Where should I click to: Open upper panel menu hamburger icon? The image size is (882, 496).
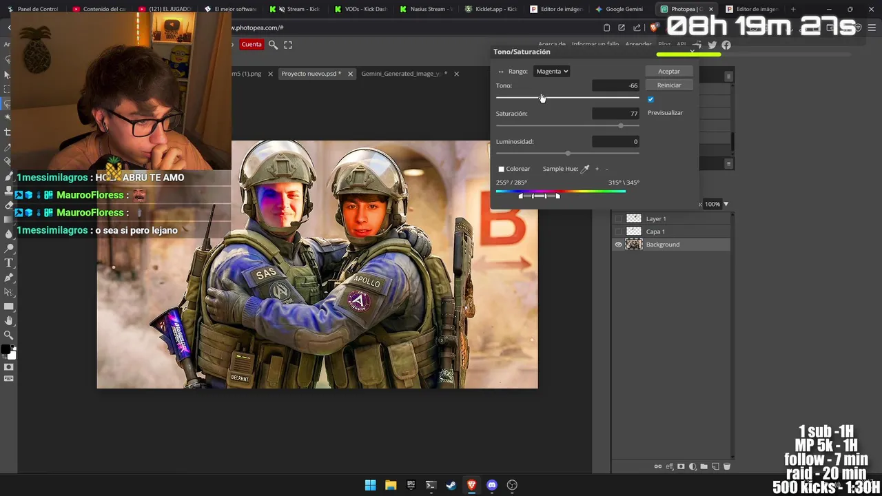(x=728, y=76)
